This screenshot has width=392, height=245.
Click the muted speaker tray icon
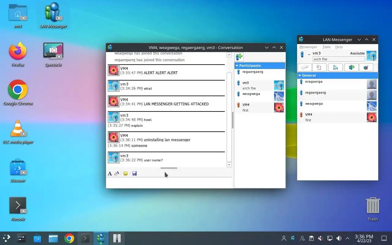321,238
